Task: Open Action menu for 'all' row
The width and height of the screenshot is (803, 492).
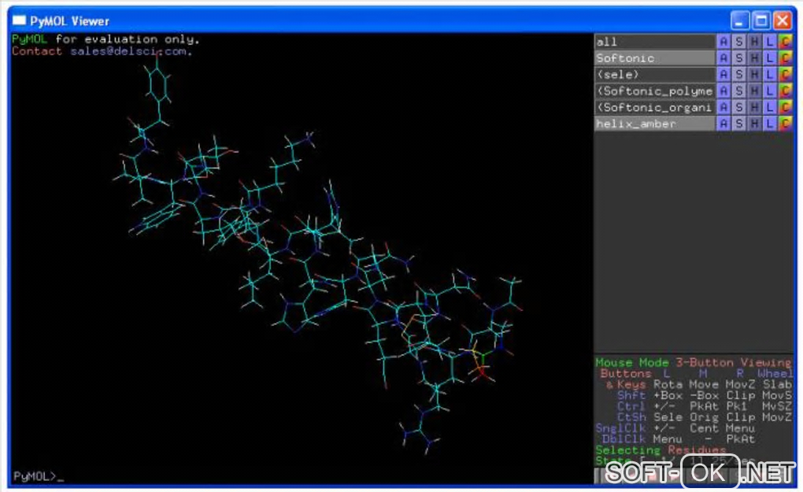Action: click(723, 42)
